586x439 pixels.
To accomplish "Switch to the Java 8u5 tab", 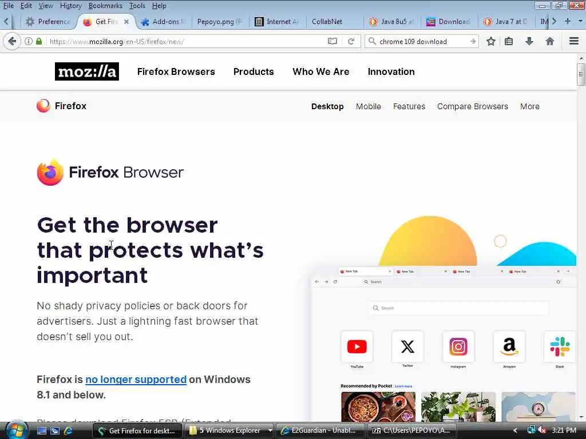I will point(391,22).
